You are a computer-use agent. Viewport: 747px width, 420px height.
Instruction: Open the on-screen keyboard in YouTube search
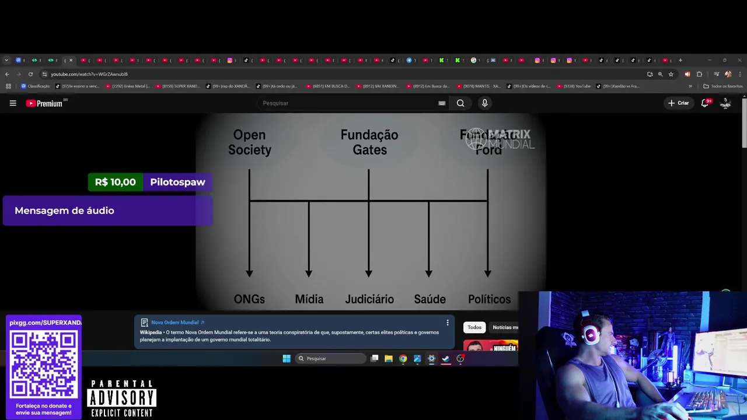[x=442, y=103]
